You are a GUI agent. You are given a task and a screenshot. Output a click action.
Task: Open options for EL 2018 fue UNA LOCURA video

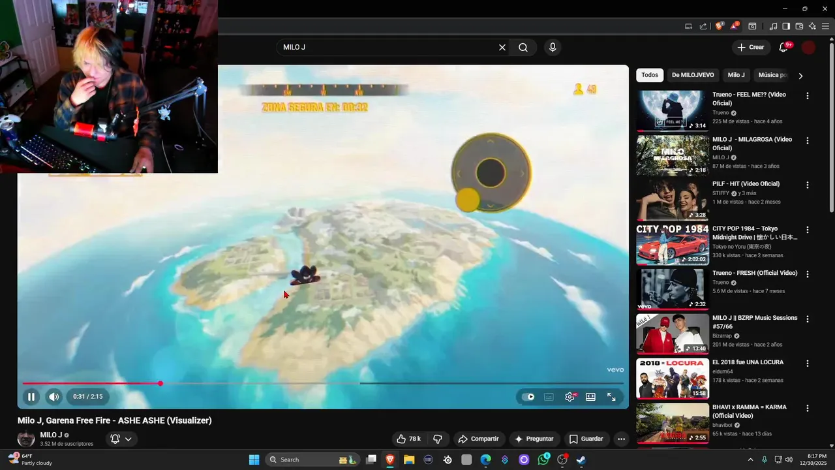tap(808, 364)
